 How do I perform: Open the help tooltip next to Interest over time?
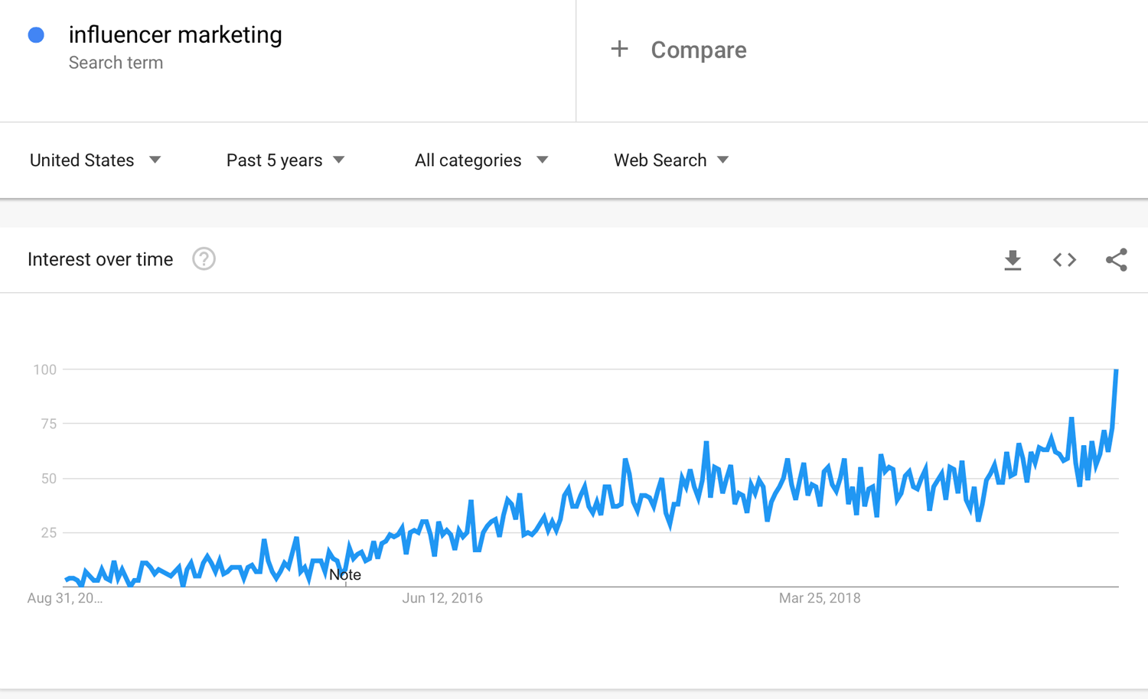click(204, 259)
